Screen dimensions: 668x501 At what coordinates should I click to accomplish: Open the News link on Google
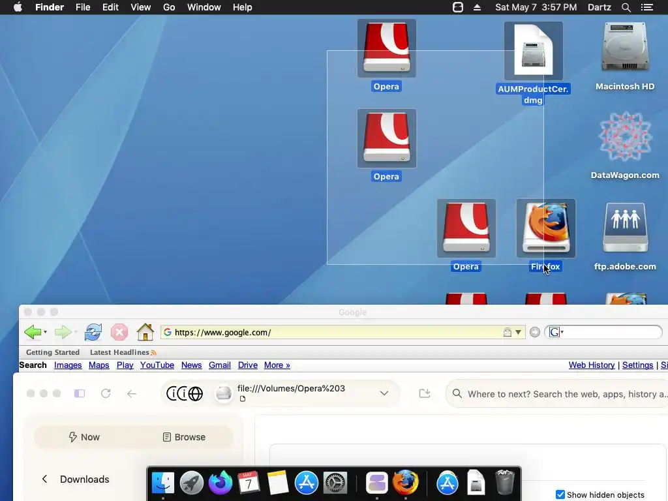coord(191,365)
